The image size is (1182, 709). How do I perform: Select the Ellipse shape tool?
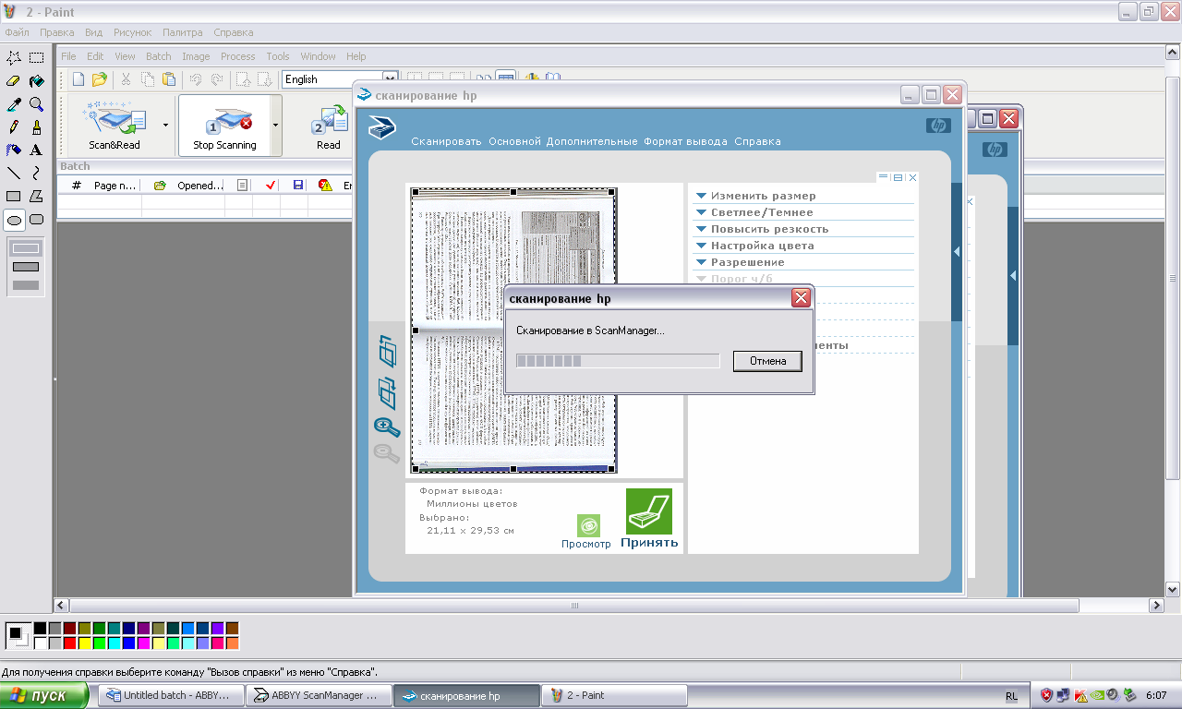pos(14,220)
